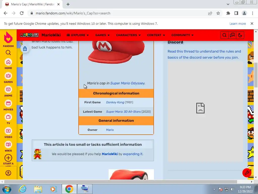The width and height of the screenshot is (258, 194).
Task: Open the user profile icon in sidebar
Action: (8, 173)
